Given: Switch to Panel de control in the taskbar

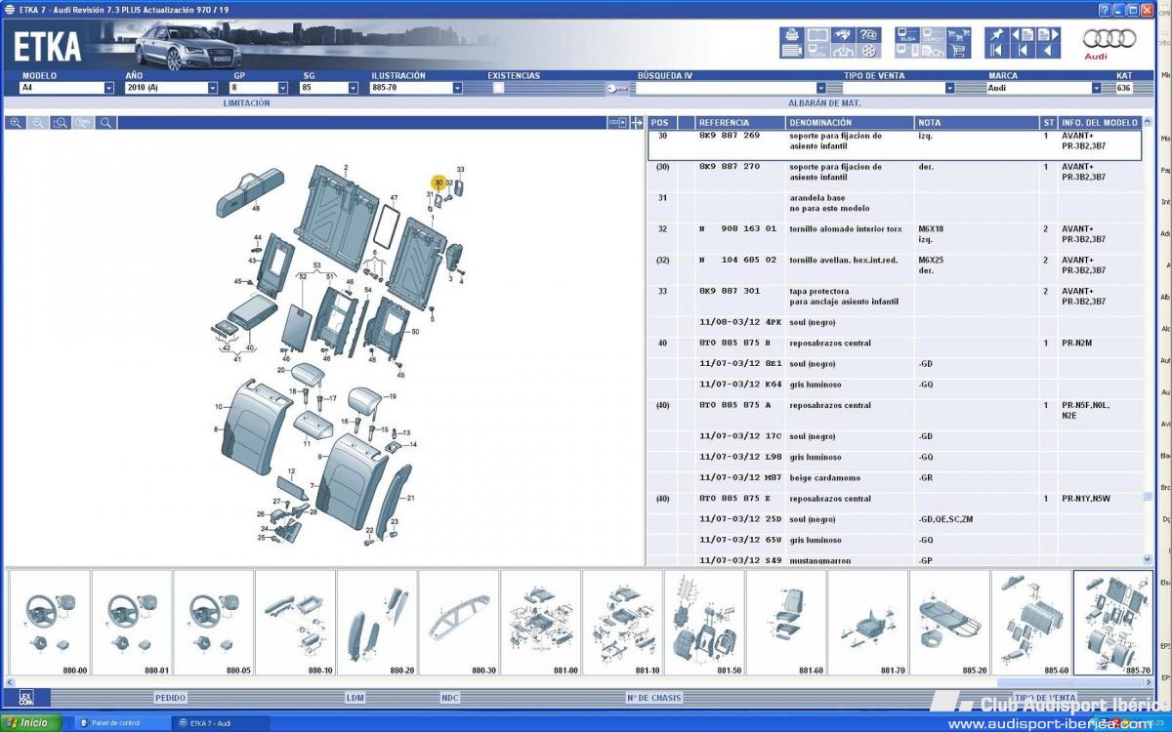Looking at the screenshot, I should tap(121, 723).
